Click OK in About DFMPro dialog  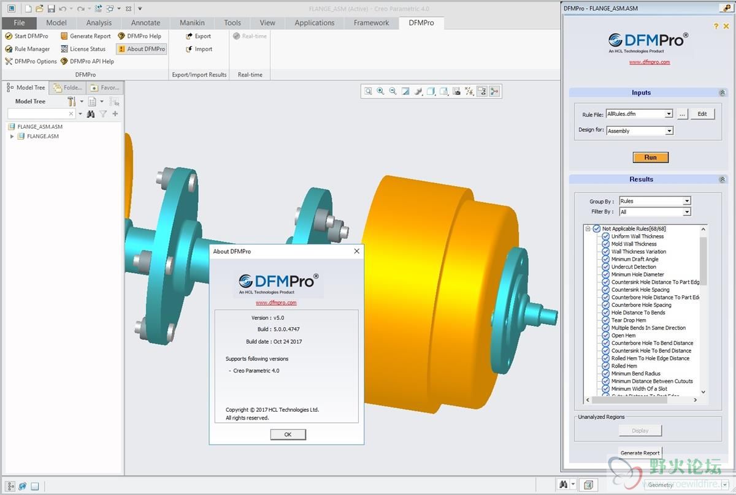(288, 434)
